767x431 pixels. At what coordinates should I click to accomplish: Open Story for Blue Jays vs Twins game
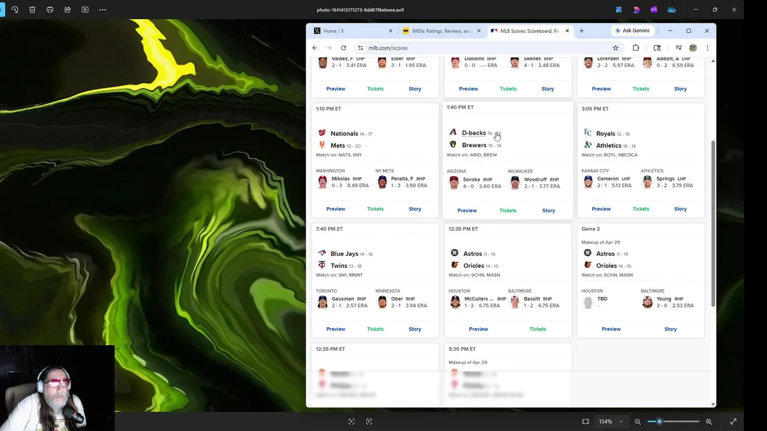[x=415, y=329]
